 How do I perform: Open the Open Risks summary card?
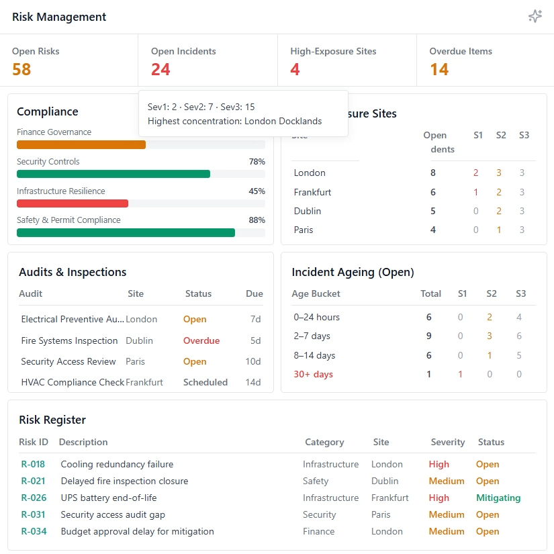(x=69, y=61)
